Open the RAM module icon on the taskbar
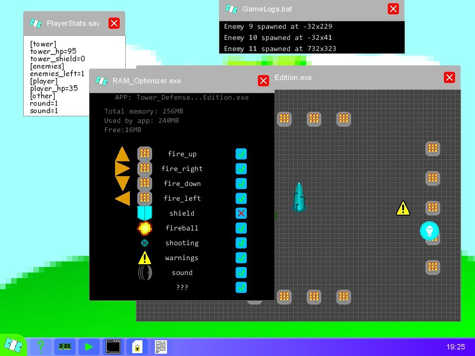The width and height of the screenshot is (475, 356). (x=65, y=346)
